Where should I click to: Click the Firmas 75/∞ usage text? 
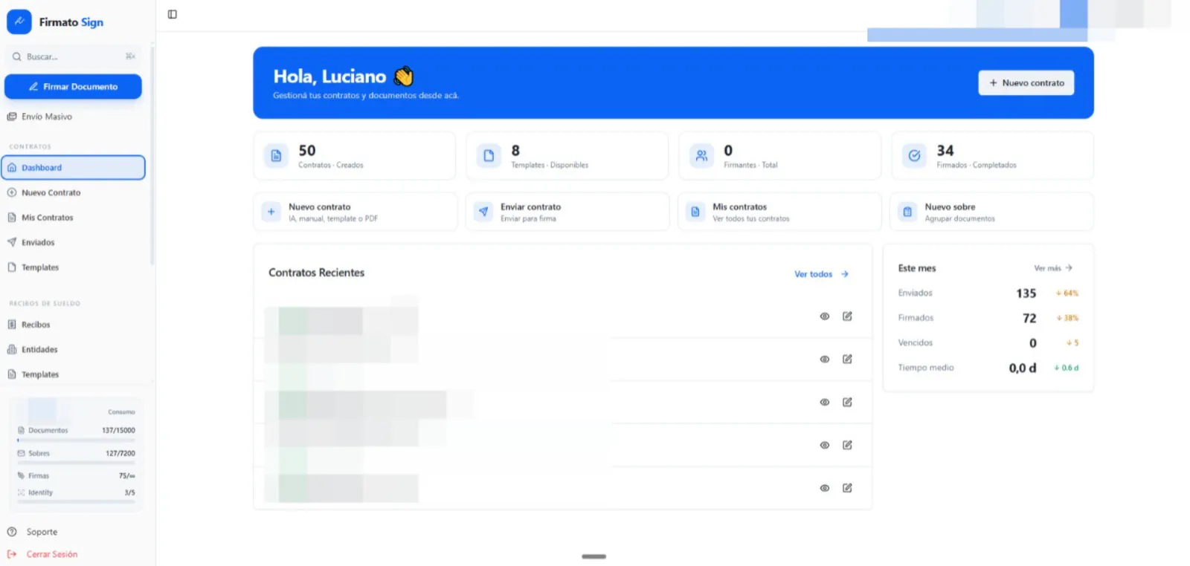pos(127,475)
